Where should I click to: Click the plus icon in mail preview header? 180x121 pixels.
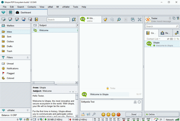pyautogui.click(x=70, y=92)
